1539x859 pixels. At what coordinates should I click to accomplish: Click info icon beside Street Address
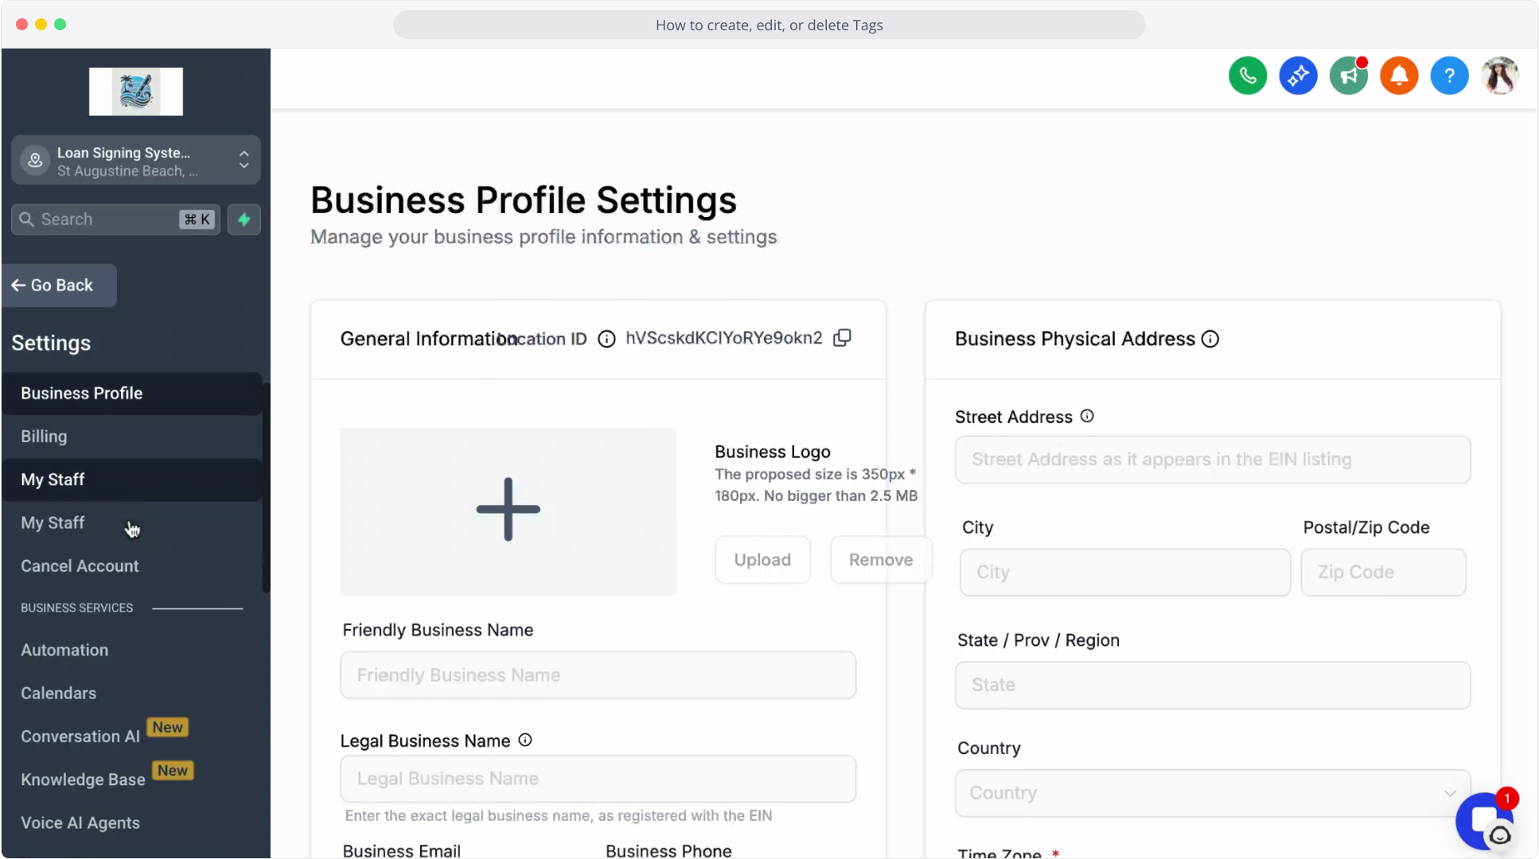tap(1087, 416)
